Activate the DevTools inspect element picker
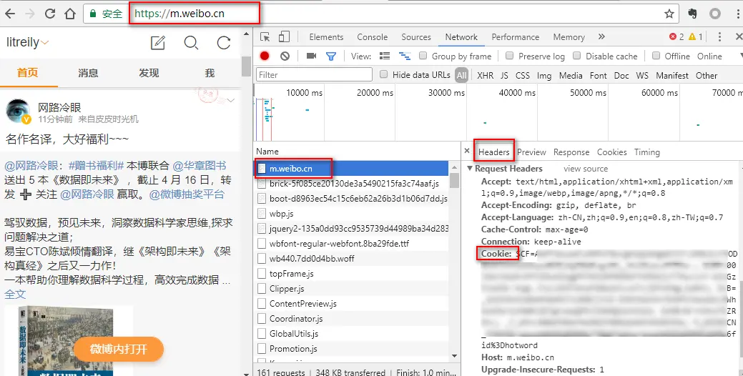743x376 pixels. click(265, 37)
